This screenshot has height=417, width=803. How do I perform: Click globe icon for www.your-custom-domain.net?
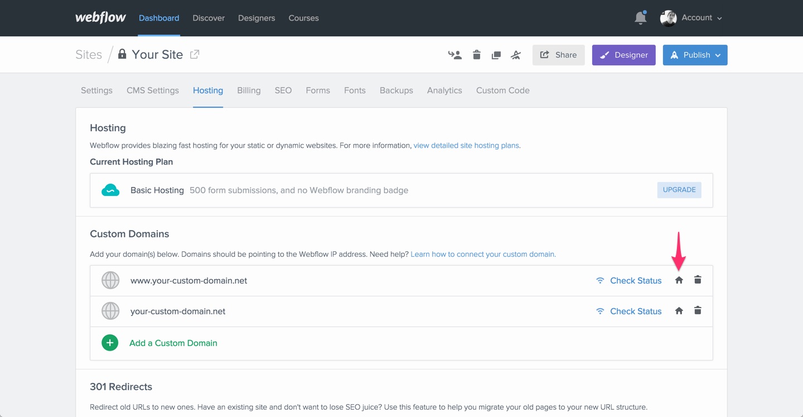[x=110, y=280]
